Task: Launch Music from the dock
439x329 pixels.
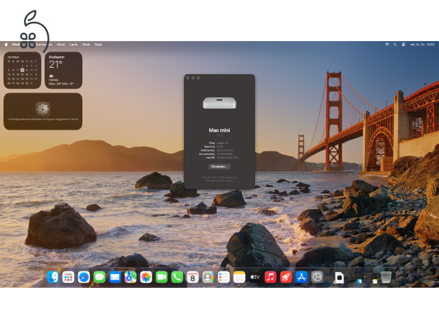Action: click(270, 277)
